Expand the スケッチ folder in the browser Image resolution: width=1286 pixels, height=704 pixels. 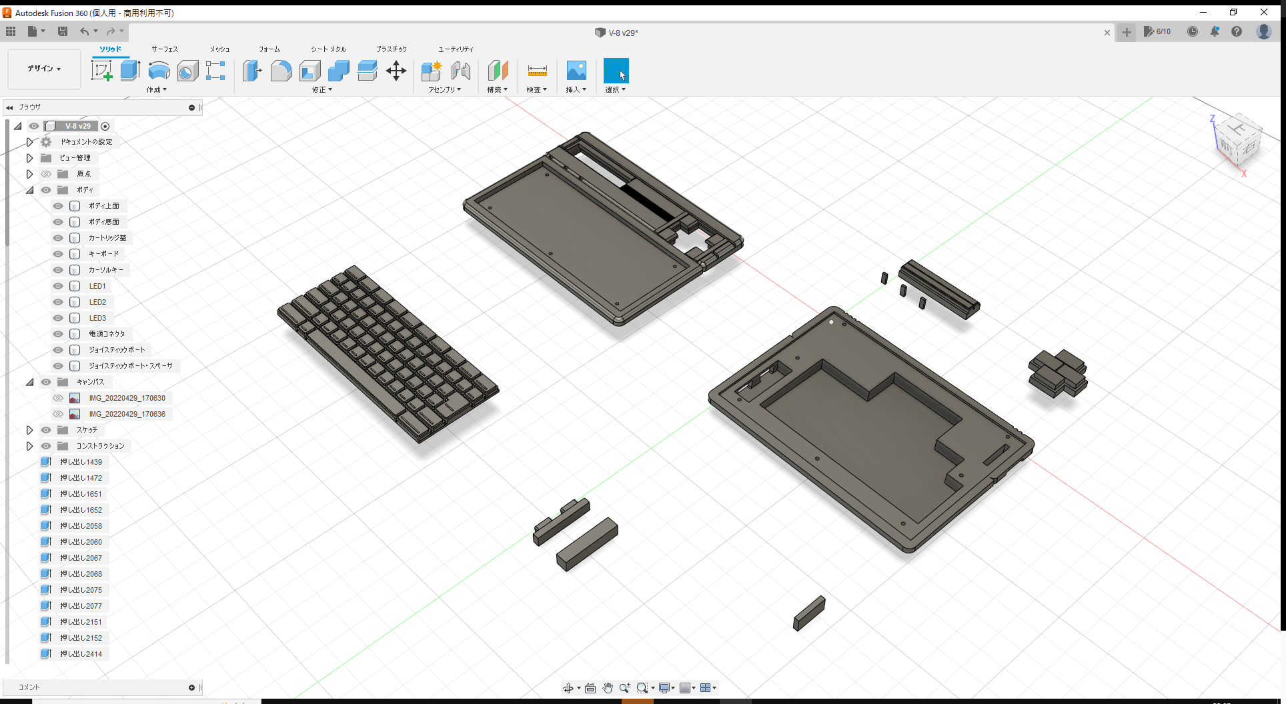click(29, 430)
